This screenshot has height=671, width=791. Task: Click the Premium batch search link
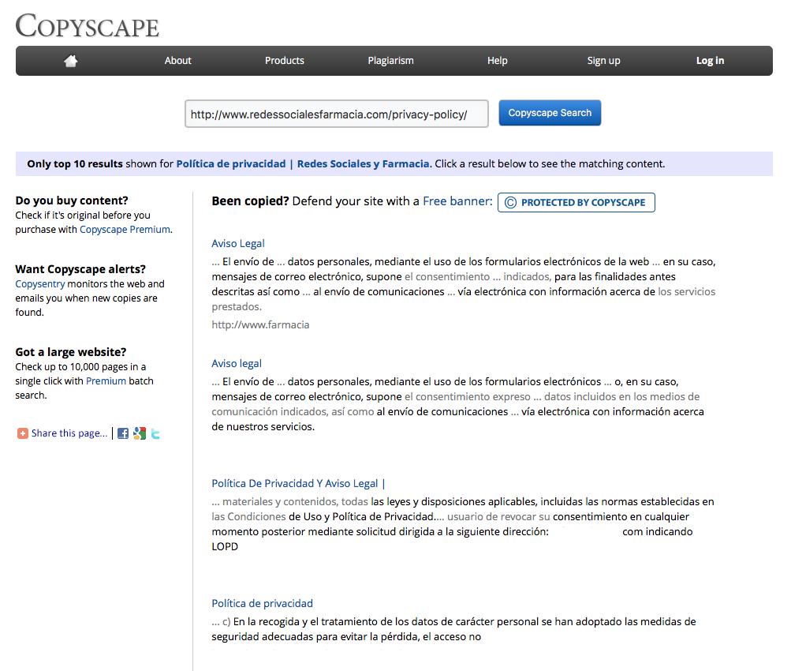tap(106, 380)
